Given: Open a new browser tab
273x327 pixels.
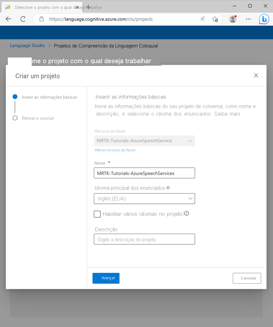Looking at the screenshot, I should (88, 7).
